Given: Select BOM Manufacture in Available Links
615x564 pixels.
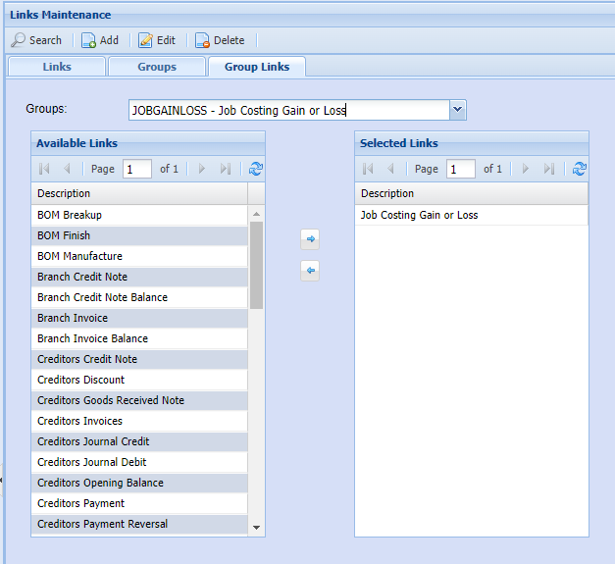Looking at the screenshot, I should pyautogui.click(x=79, y=256).
